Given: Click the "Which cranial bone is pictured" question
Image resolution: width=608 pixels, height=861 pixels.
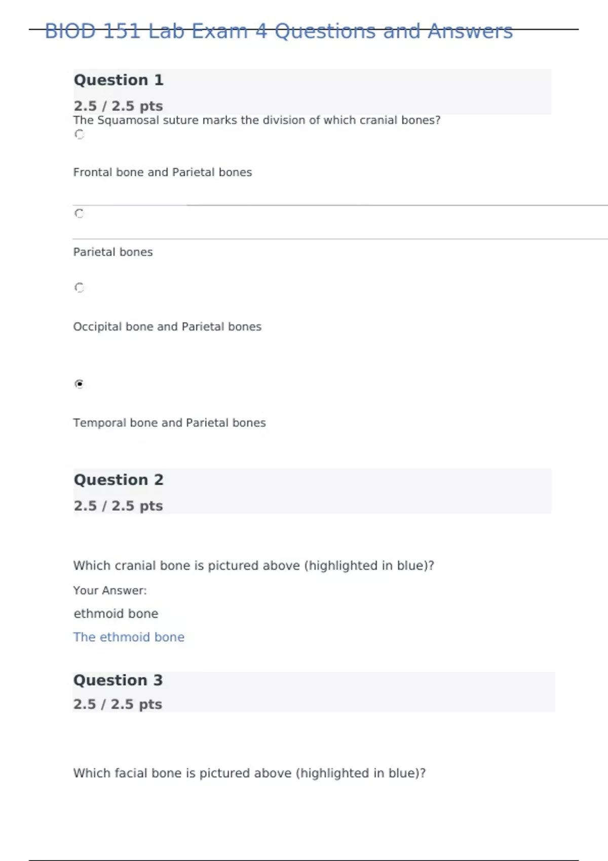Looking at the screenshot, I should coord(253,566).
